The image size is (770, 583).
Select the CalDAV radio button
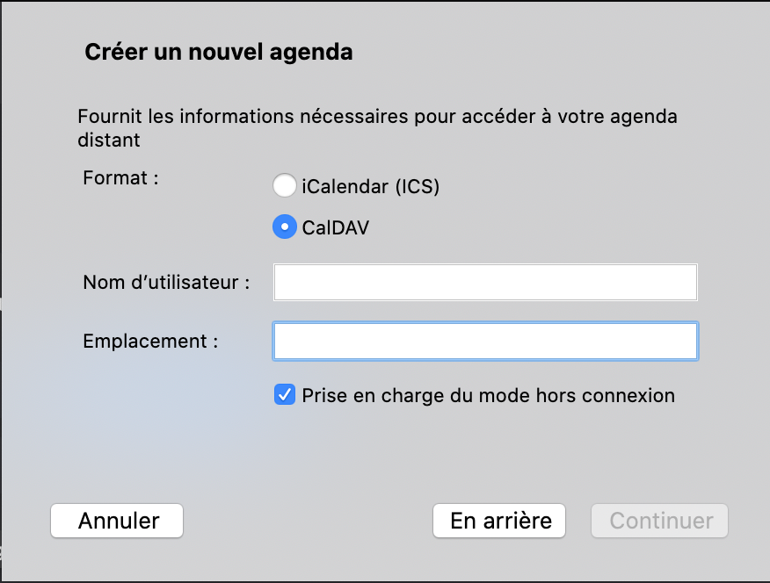point(284,227)
